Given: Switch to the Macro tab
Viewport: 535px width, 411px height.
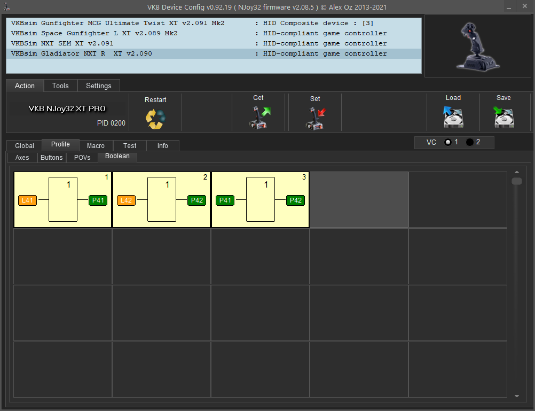Looking at the screenshot, I should [x=96, y=145].
